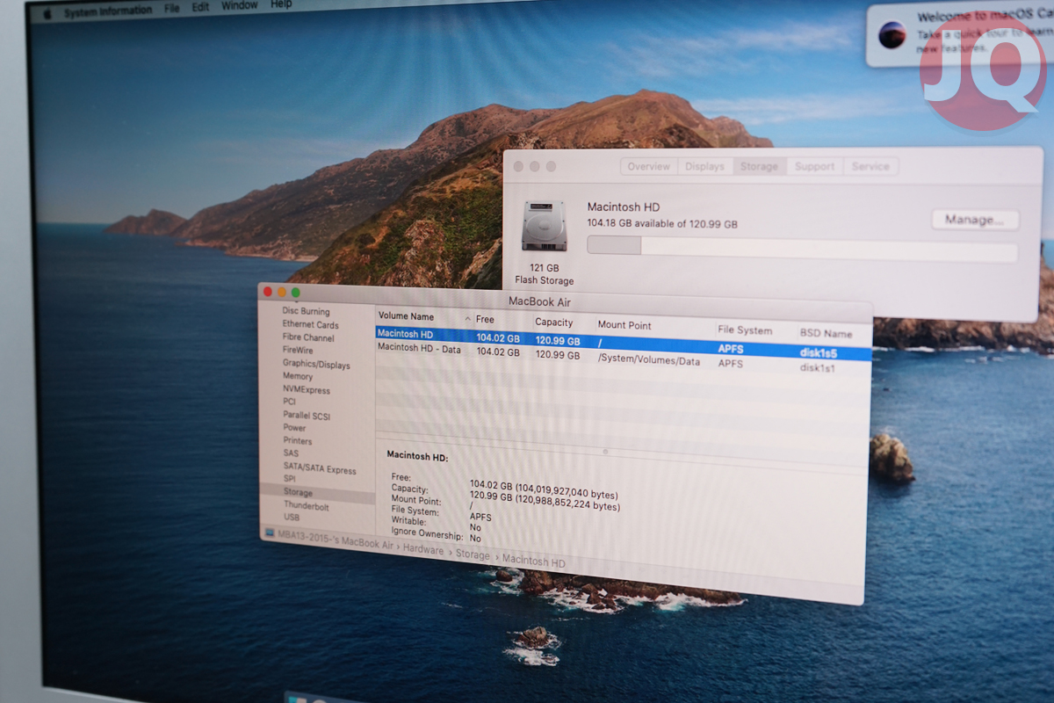This screenshot has height=703, width=1054.
Task: Click MBA13-2015-'s MacBook Air in path bar
Action: 336,540
